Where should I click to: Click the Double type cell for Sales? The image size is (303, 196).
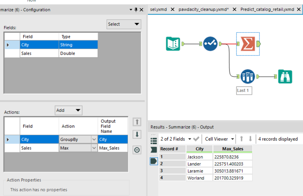(78, 53)
